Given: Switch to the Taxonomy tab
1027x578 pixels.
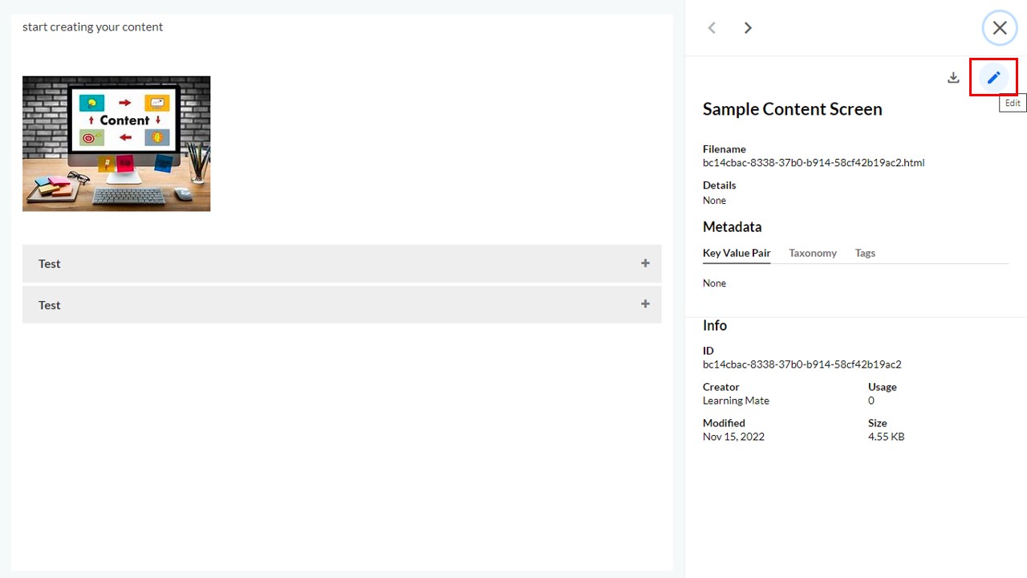Looking at the screenshot, I should pyautogui.click(x=813, y=253).
